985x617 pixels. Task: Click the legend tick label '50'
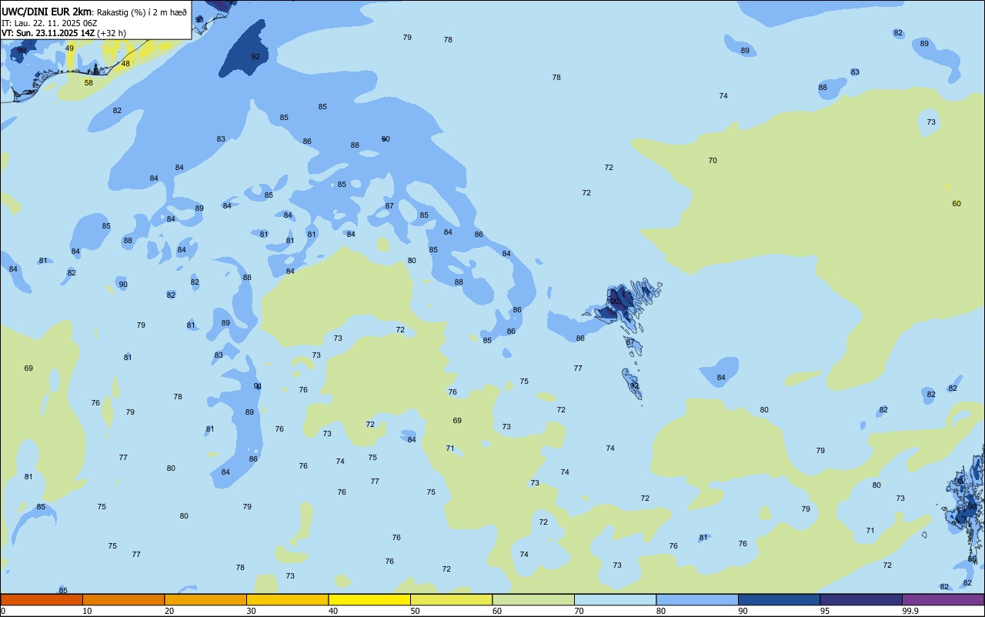[415, 611]
